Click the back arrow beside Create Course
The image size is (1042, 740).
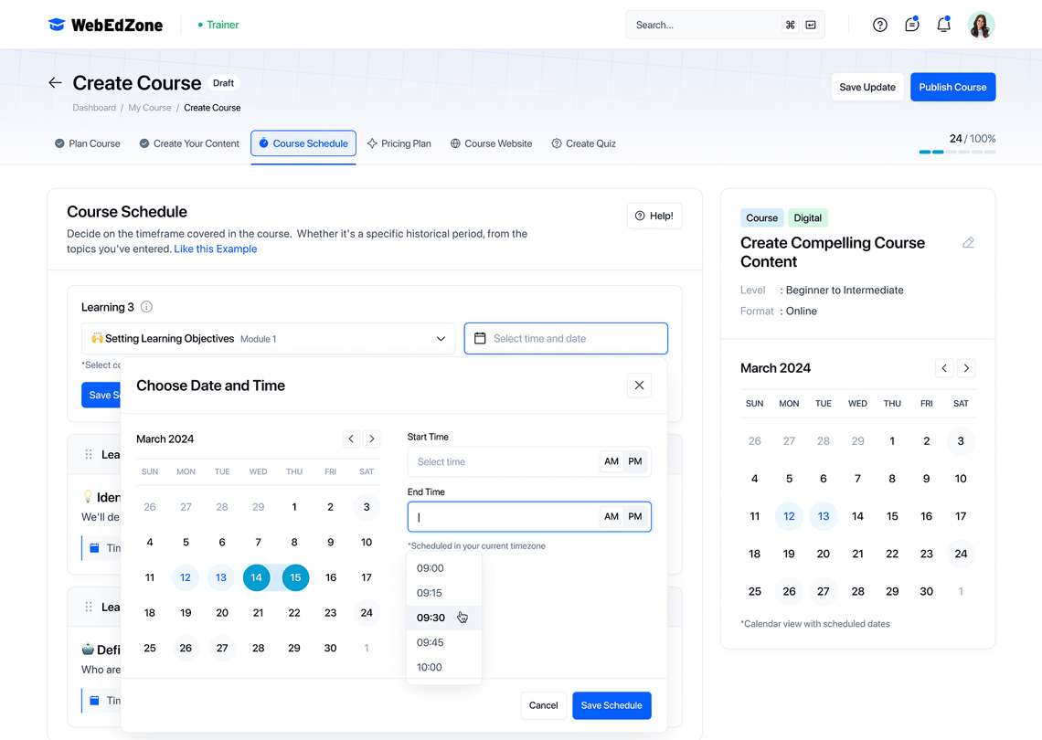point(55,83)
